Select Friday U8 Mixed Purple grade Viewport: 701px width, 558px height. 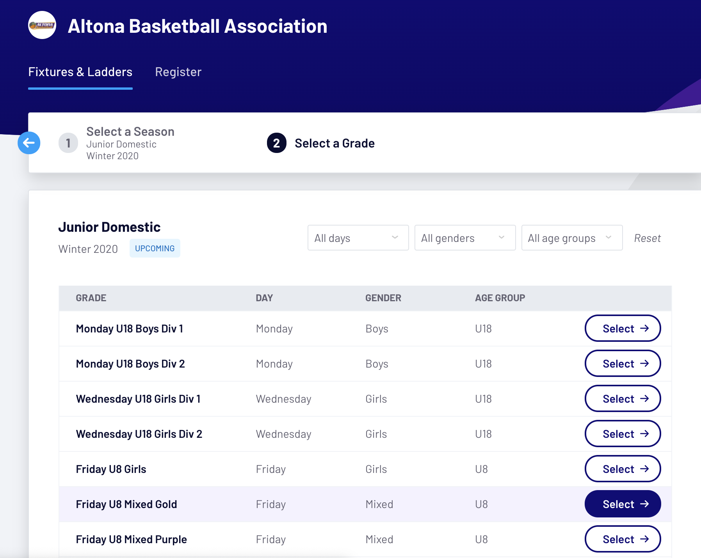tap(622, 539)
